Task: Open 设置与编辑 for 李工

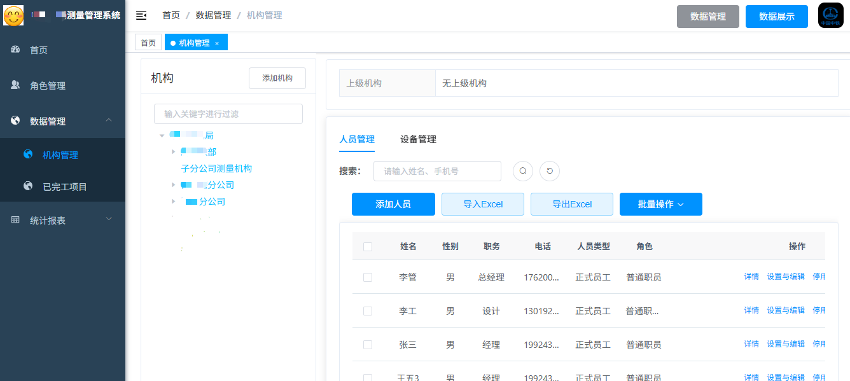Action: 786,310
